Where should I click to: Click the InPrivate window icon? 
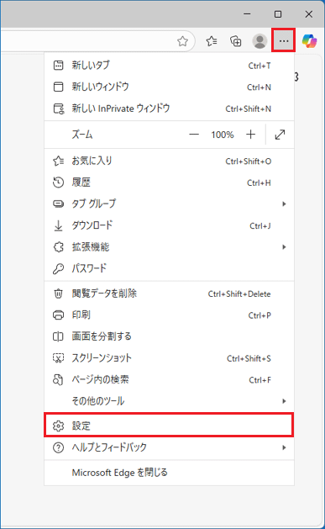coord(59,108)
